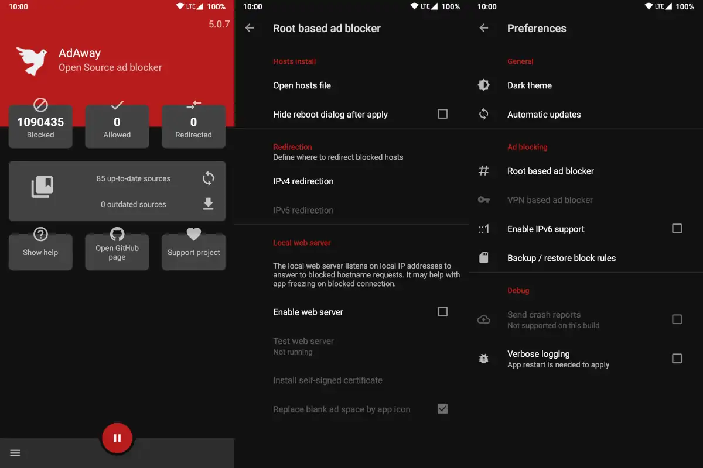Open the Blocked hosts card

coord(40,126)
